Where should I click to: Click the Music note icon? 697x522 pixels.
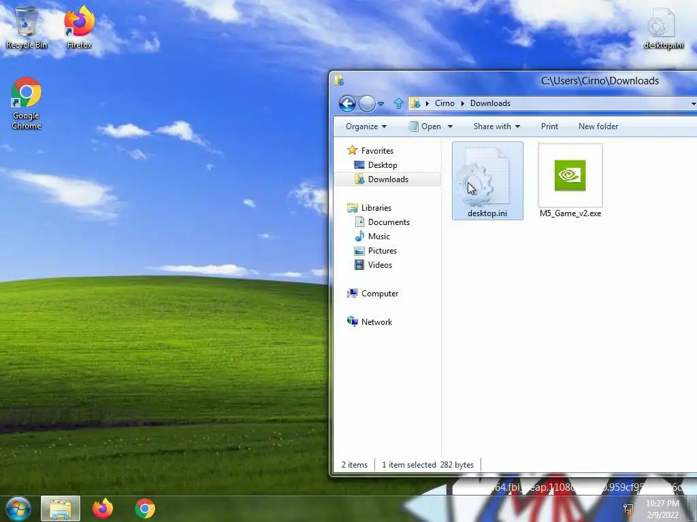(x=359, y=236)
